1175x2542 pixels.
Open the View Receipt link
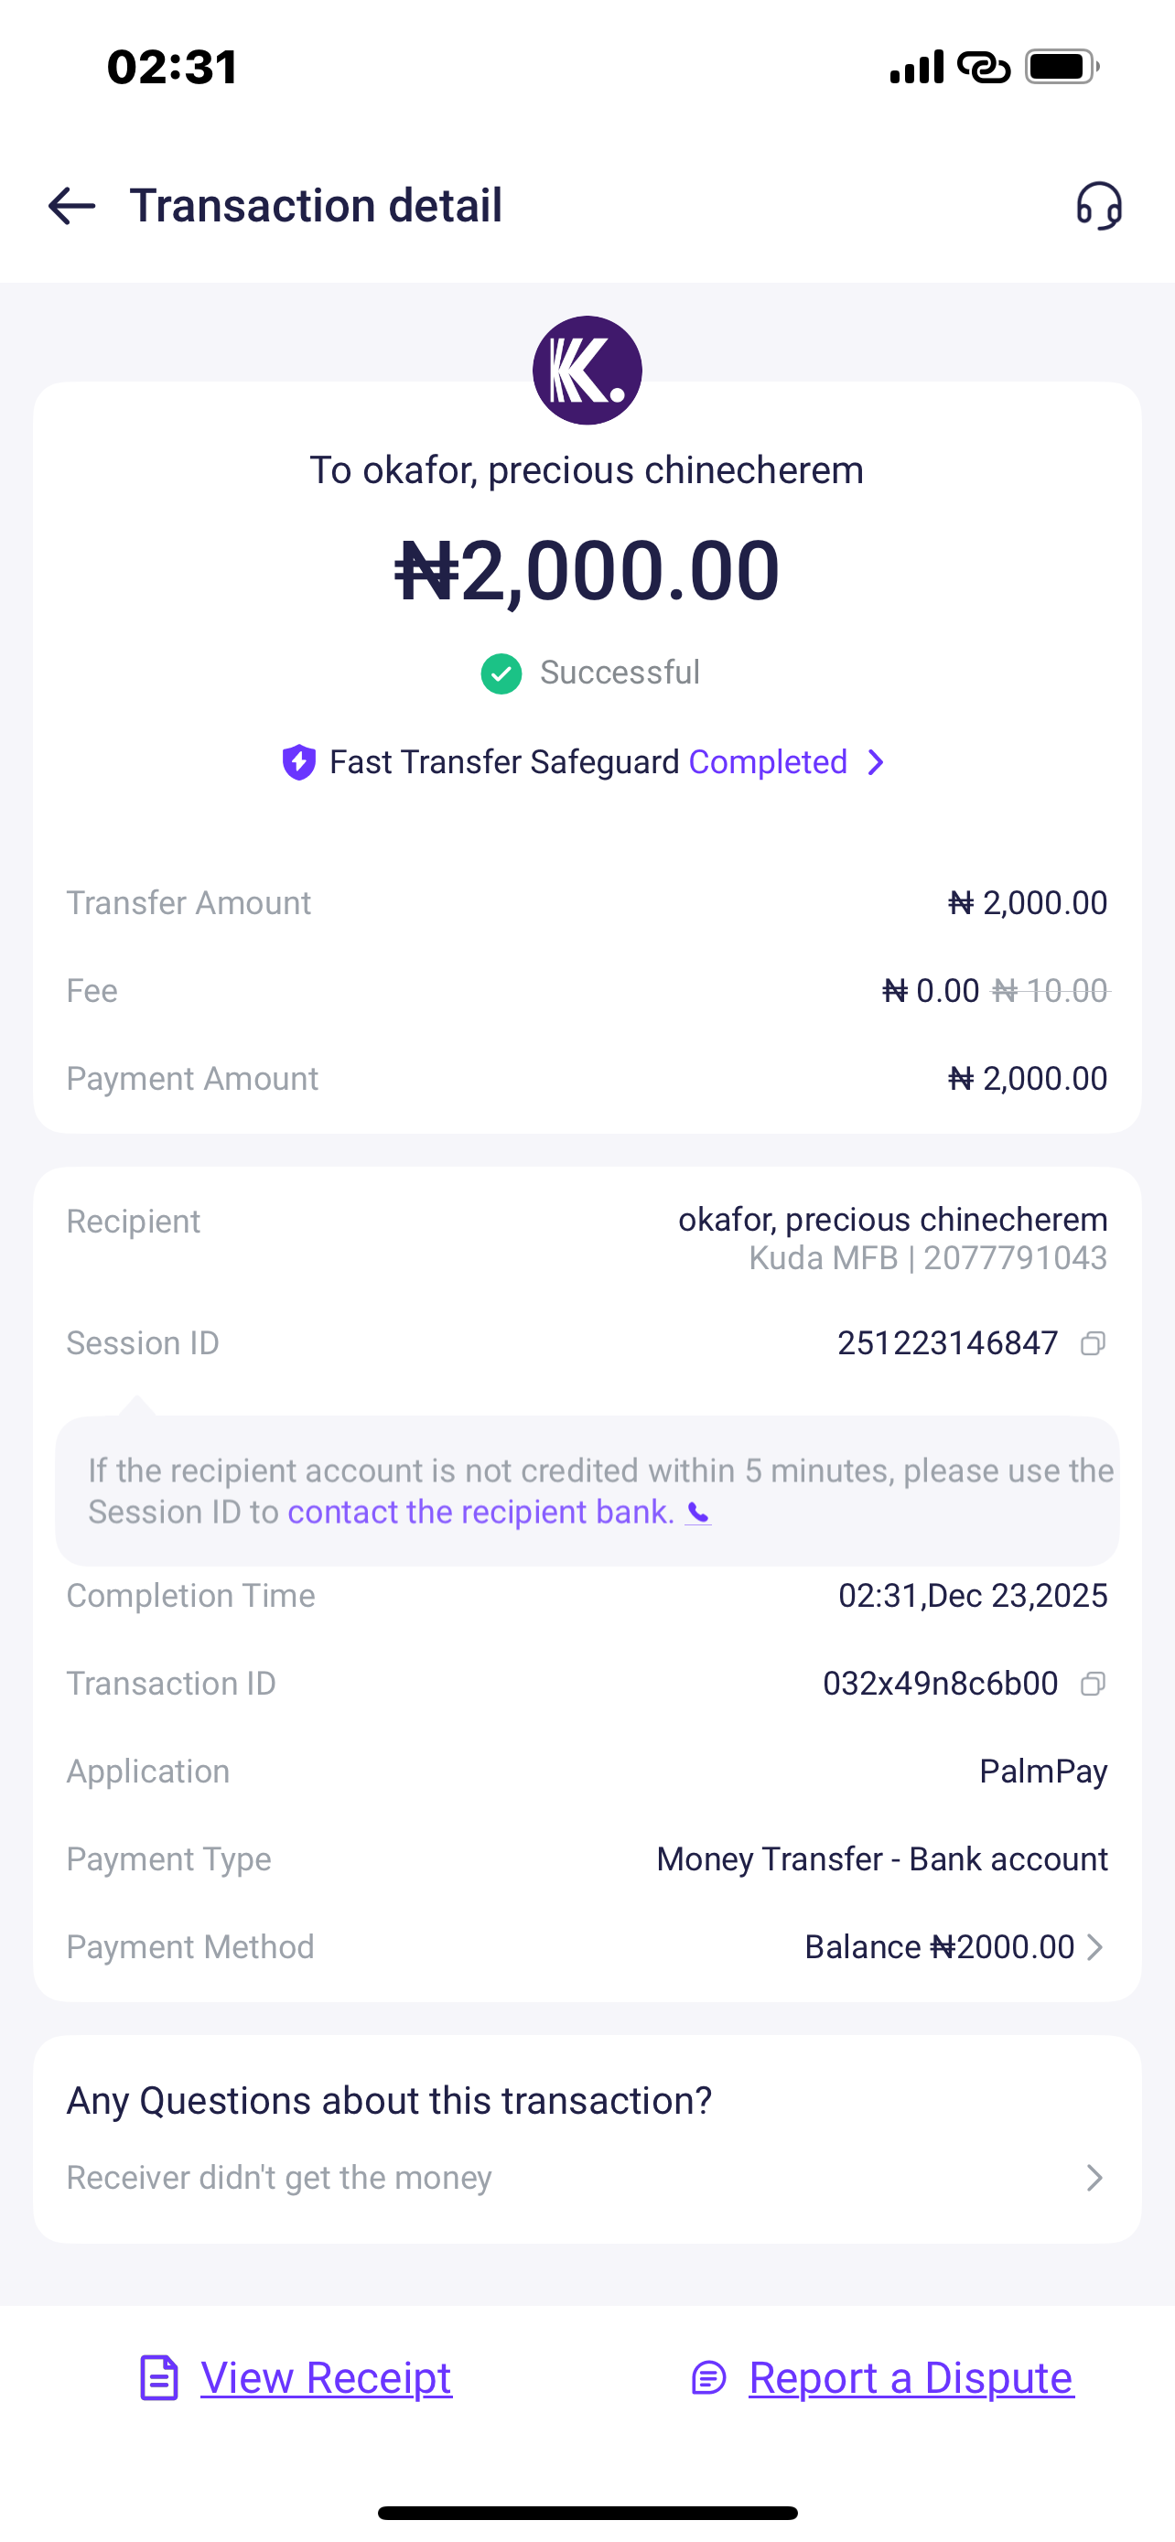(x=326, y=2377)
